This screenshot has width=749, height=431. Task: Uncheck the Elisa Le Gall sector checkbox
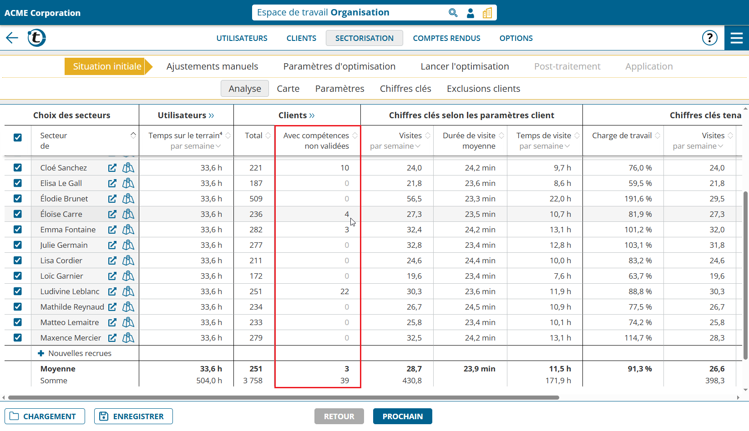tap(18, 183)
